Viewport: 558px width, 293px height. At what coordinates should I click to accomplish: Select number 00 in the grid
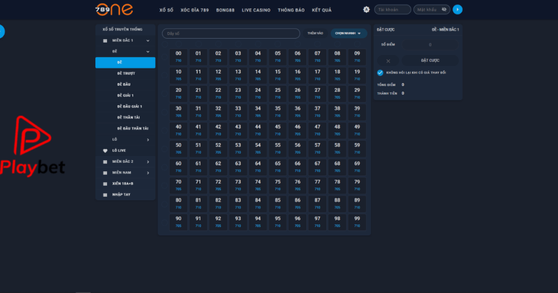[178, 56]
